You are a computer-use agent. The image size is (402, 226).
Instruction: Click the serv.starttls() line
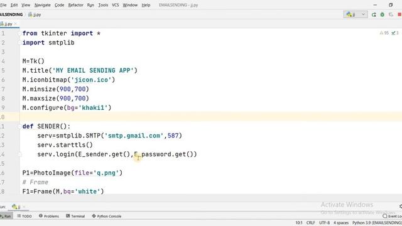65,145
